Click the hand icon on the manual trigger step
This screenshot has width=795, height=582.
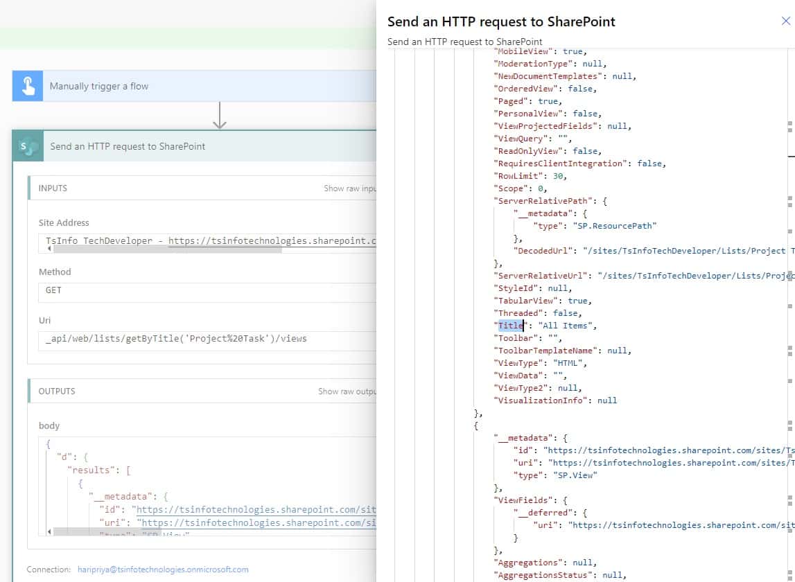(x=28, y=85)
